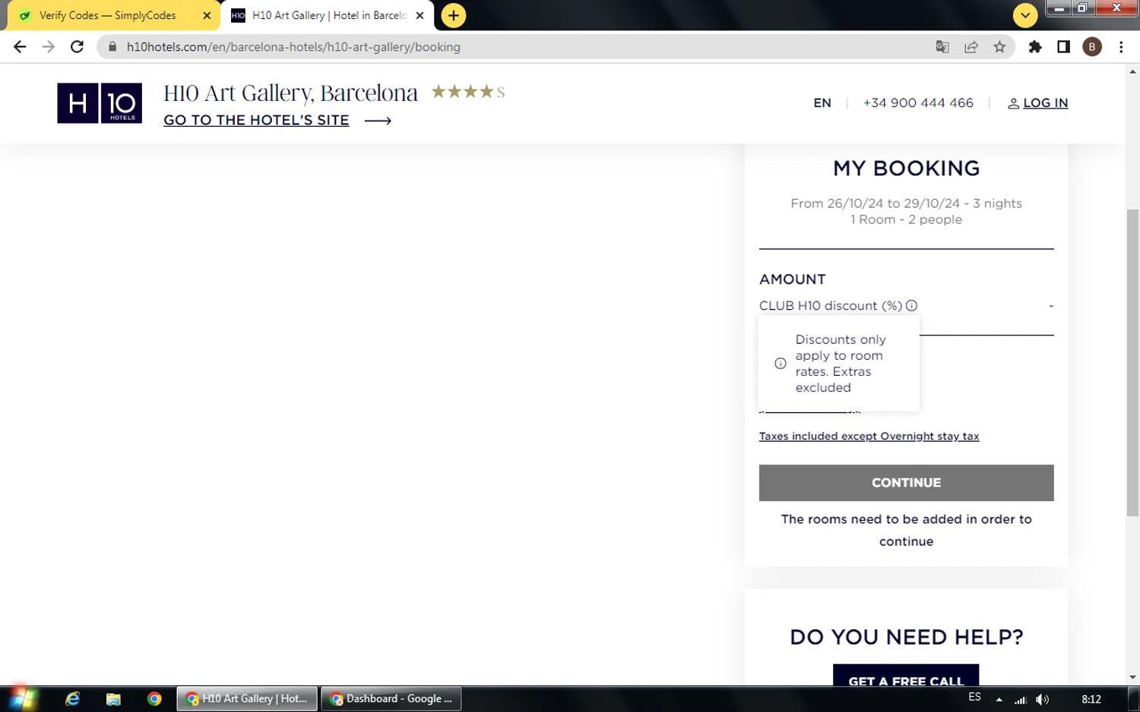
Task: Click the CLUB H10 discount (%) label
Action: (x=831, y=306)
